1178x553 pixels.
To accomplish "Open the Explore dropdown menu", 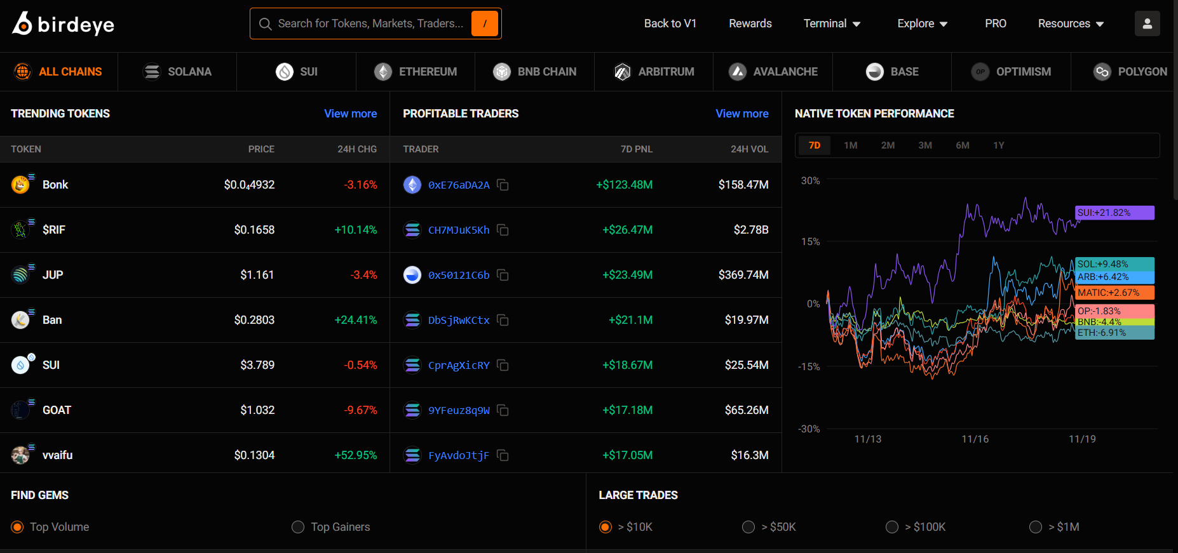I will pyautogui.click(x=922, y=23).
